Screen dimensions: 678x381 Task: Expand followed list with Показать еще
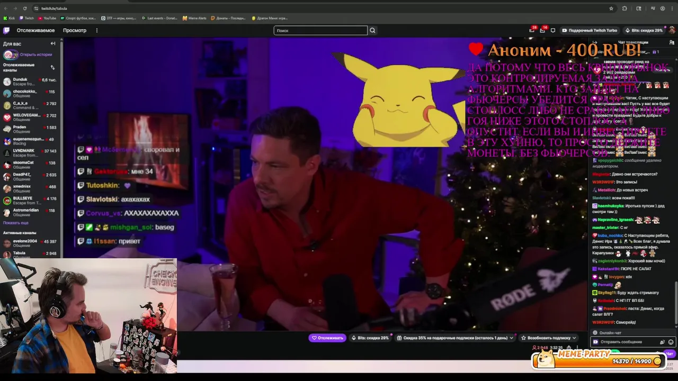[16, 223]
